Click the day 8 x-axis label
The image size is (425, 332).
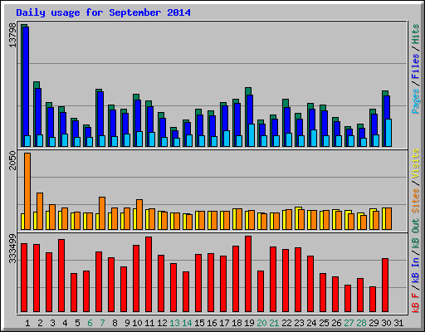point(115,323)
